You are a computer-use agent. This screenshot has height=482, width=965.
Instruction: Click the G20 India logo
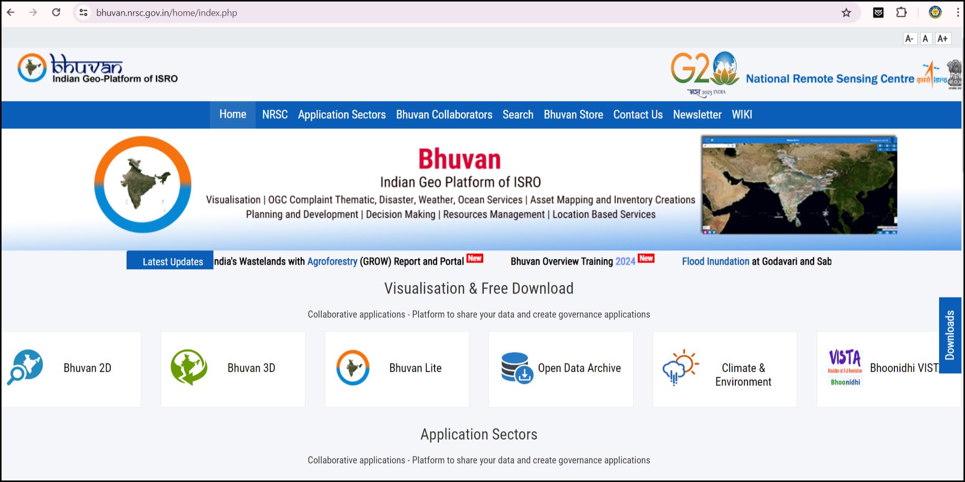point(705,74)
